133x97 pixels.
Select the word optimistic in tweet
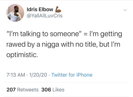(22, 55)
